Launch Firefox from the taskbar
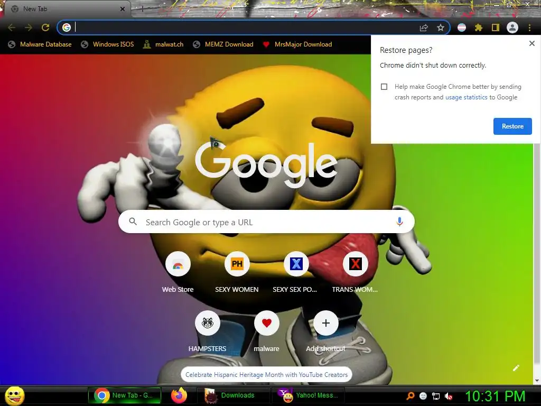 [x=179, y=395]
